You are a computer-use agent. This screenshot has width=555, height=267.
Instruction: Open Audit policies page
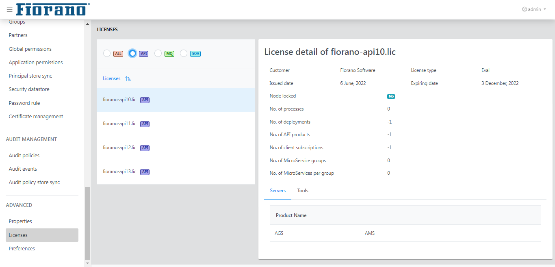pyautogui.click(x=24, y=156)
